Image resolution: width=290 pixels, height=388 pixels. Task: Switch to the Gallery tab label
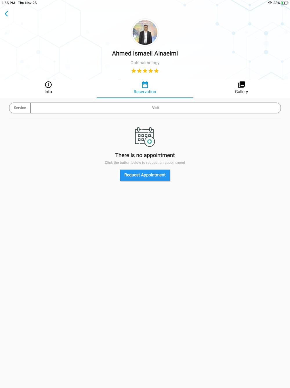click(242, 92)
